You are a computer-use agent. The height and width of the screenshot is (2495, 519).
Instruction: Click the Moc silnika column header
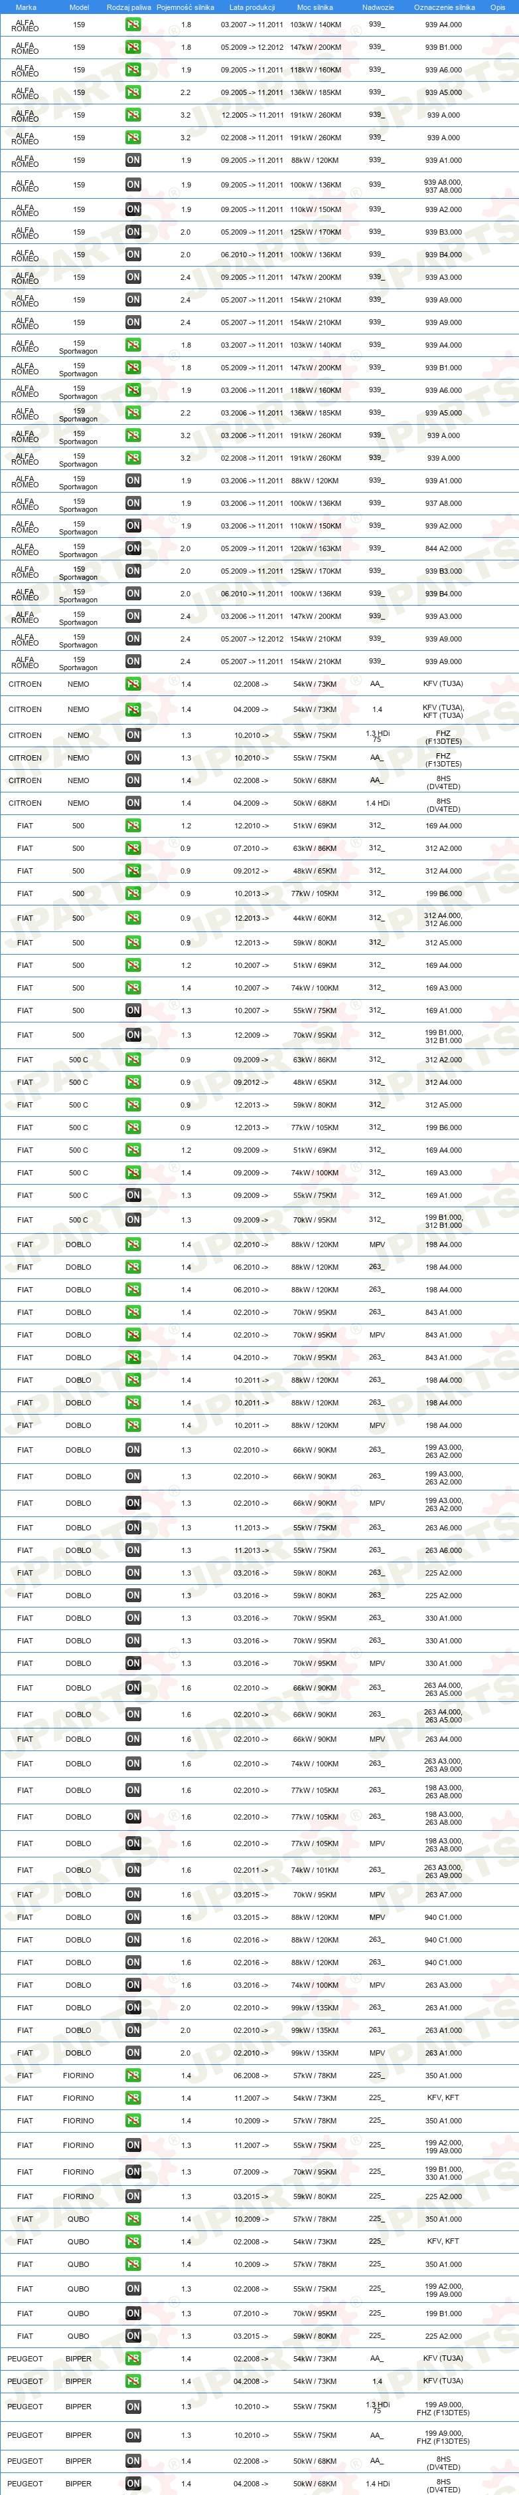315,7
